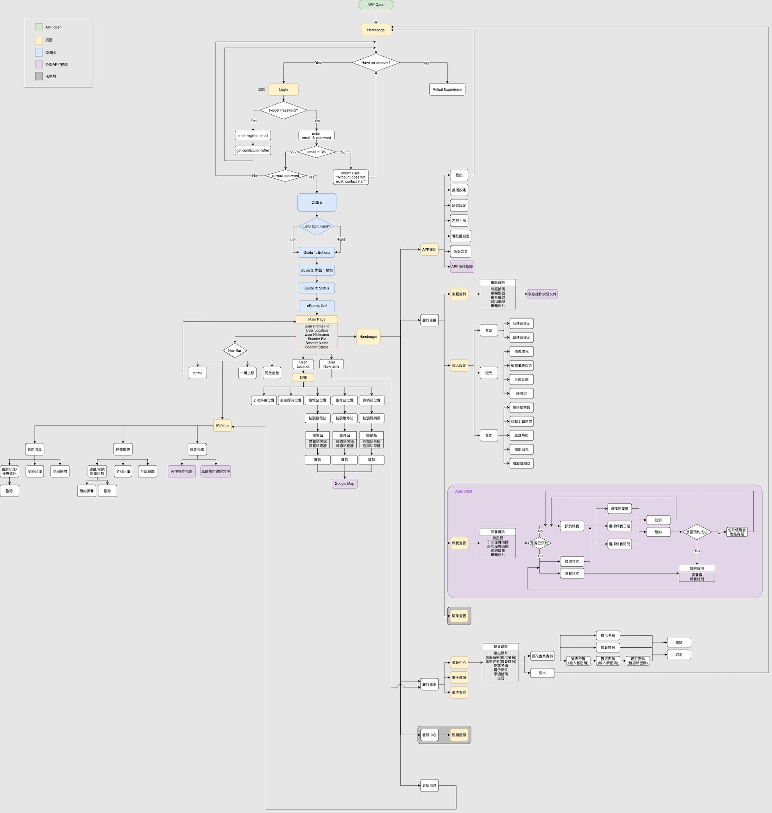Click the green APP Open start node
Viewport: 772px width, 813px height.
(375, 5)
